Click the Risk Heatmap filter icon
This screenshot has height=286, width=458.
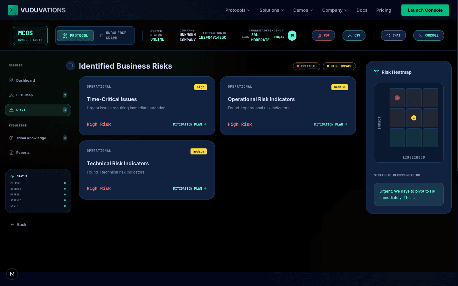(x=377, y=72)
